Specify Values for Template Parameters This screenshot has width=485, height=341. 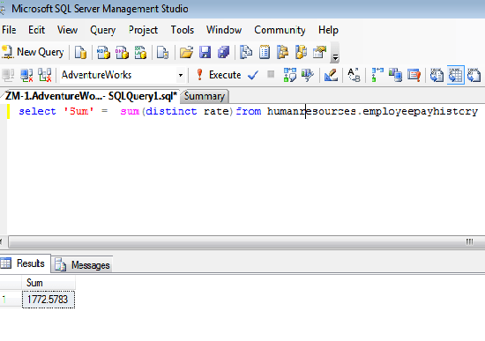coord(354,75)
